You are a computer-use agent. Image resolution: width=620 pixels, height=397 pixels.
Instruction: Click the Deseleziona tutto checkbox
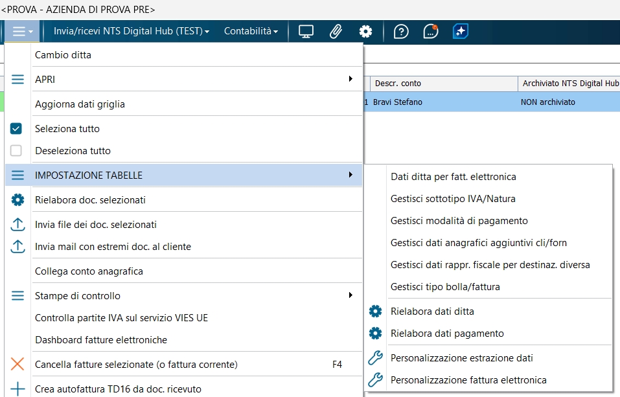(x=16, y=151)
